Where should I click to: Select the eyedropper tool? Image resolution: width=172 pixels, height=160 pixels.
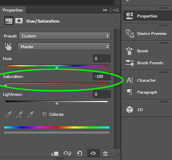[x=9, y=114]
